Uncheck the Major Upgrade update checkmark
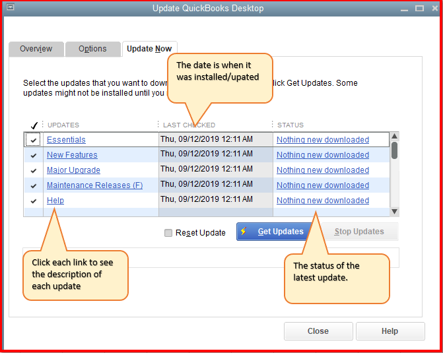Viewport: 443px width, 353px height. [x=34, y=171]
